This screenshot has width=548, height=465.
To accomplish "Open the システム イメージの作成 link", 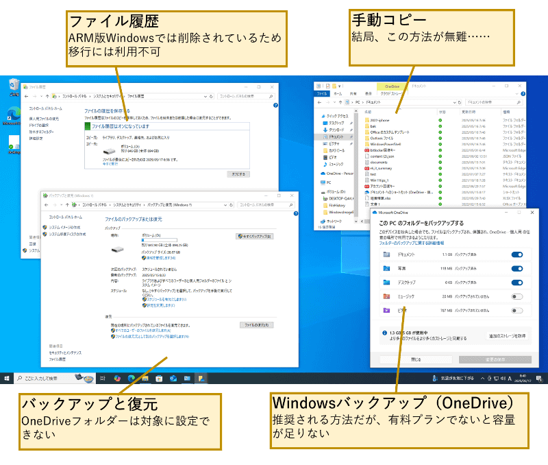I will click(64, 228).
